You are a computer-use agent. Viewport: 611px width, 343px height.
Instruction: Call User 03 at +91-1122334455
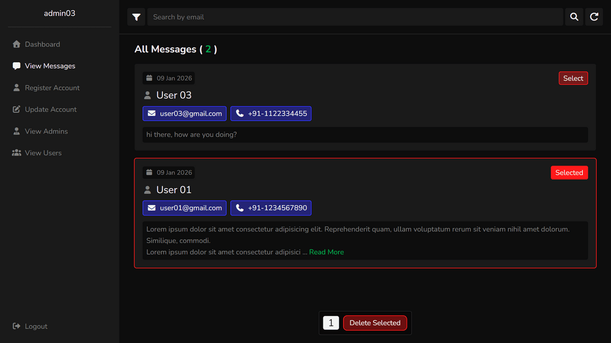271,114
